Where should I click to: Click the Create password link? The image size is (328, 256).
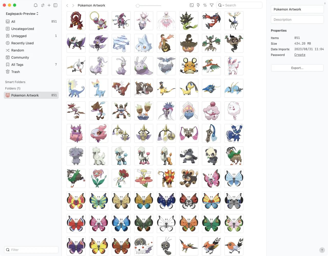pos(300,55)
